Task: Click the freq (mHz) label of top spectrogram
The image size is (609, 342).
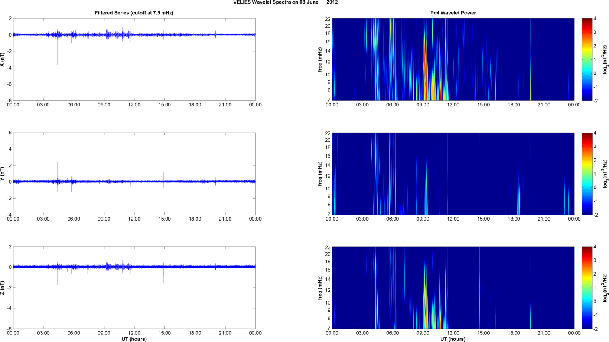Action: (320, 59)
